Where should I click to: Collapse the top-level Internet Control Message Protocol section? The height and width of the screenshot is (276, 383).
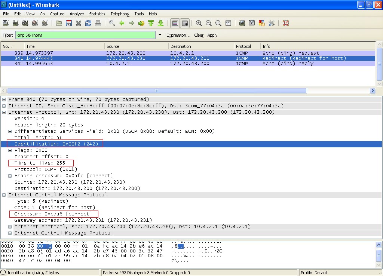coord(4,195)
